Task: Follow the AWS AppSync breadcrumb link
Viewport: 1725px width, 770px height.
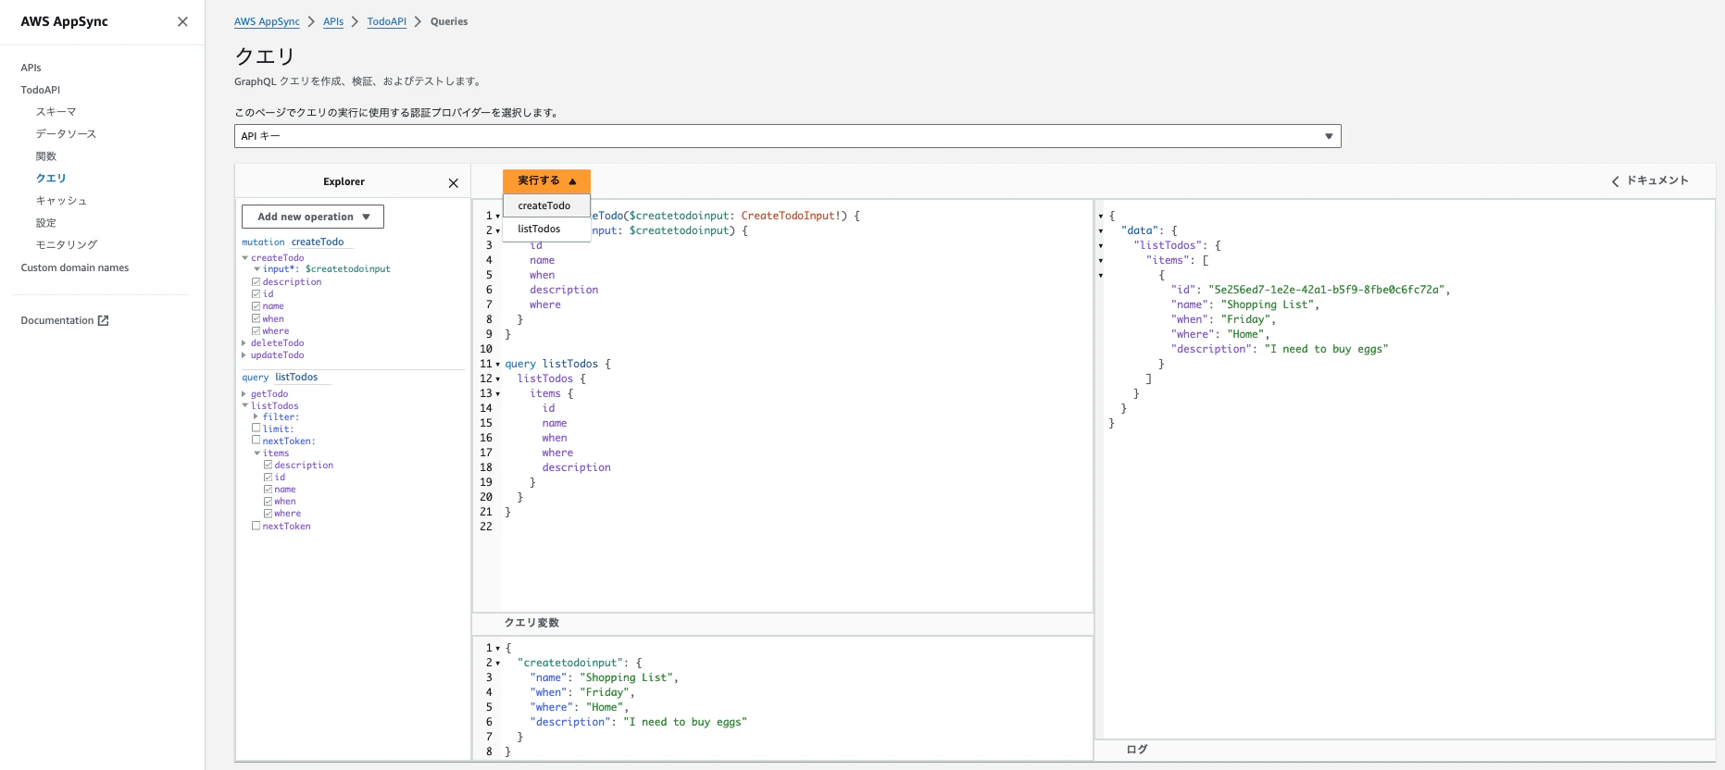Action: pos(267,21)
